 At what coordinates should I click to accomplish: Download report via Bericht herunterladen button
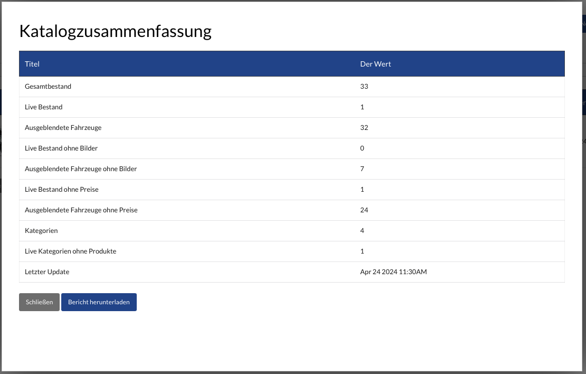click(x=99, y=302)
